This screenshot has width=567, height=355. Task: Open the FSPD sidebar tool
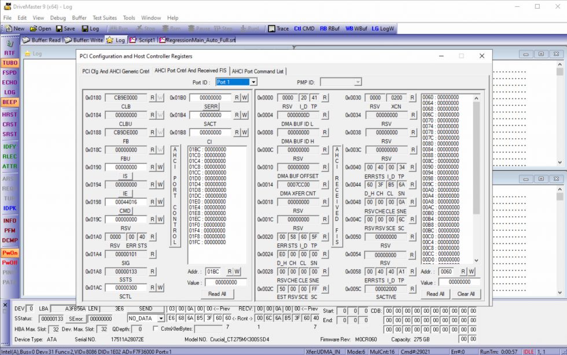point(10,73)
